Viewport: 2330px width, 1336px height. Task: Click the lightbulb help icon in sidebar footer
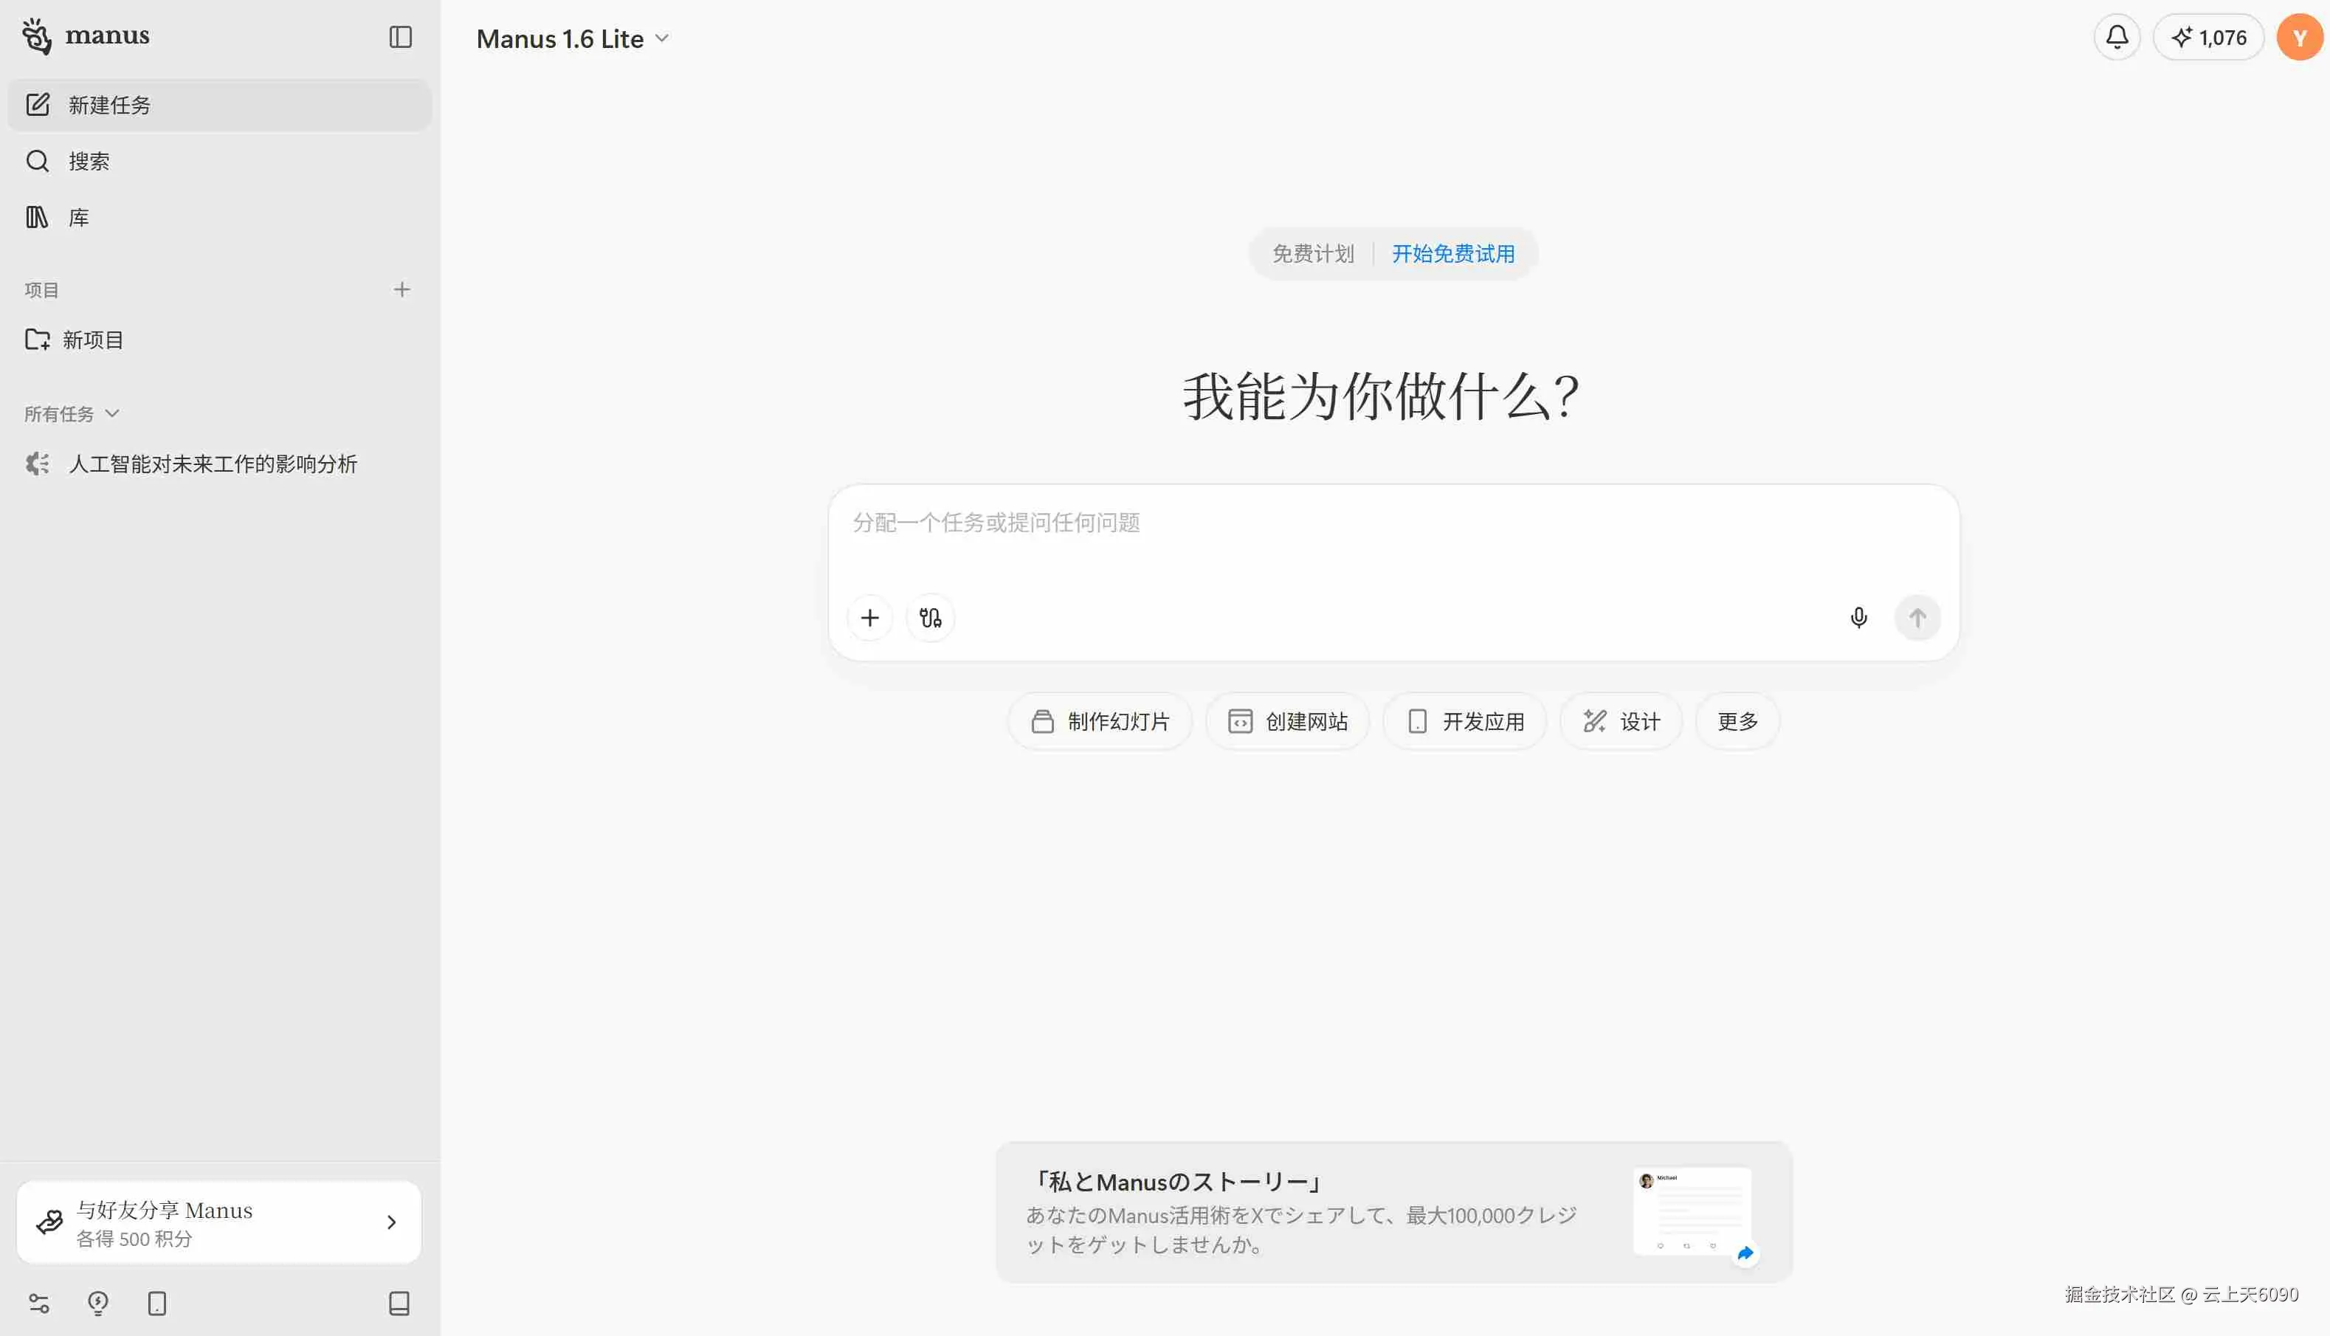tap(98, 1303)
